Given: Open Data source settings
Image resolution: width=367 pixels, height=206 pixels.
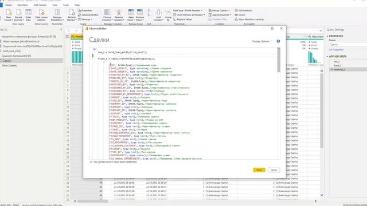Looking at the screenshot, I should [41, 15].
